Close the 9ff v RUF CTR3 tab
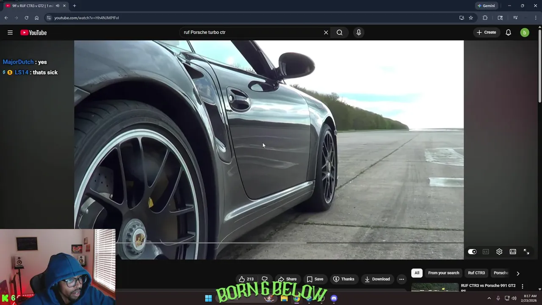This screenshot has width=542, height=305. tap(64, 6)
